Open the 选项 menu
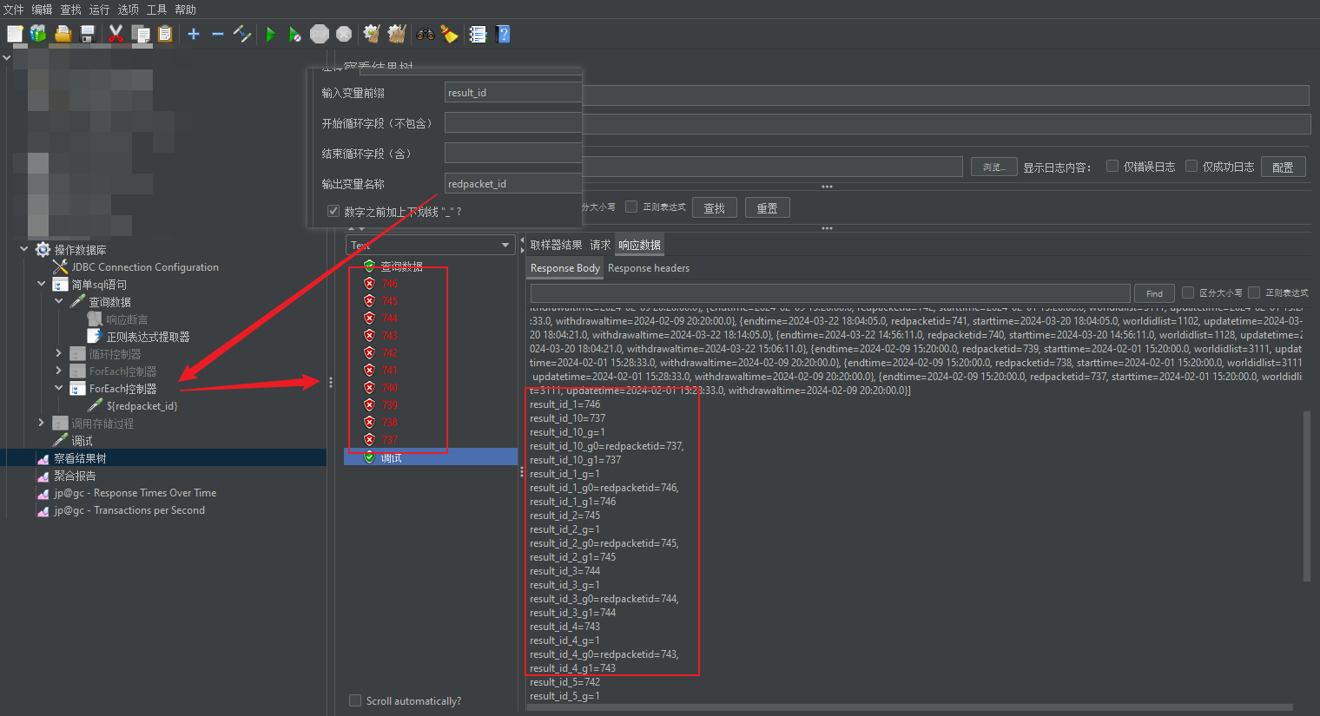The image size is (1320, 716). 128,10
